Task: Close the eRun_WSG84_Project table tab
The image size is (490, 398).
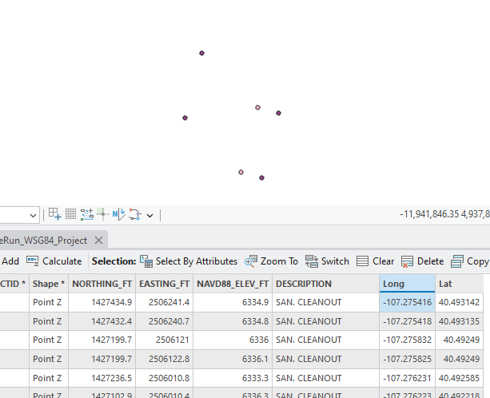Action: [x=99, y=241]
